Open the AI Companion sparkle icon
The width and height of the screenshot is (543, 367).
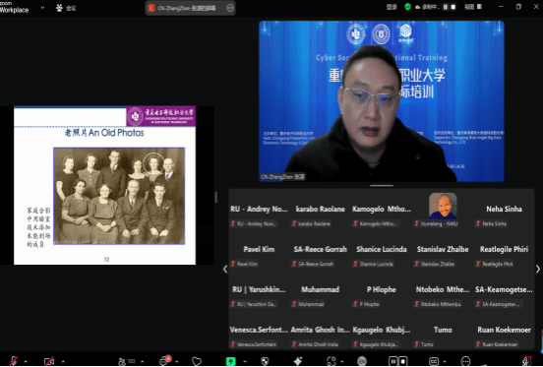[298, 361]
